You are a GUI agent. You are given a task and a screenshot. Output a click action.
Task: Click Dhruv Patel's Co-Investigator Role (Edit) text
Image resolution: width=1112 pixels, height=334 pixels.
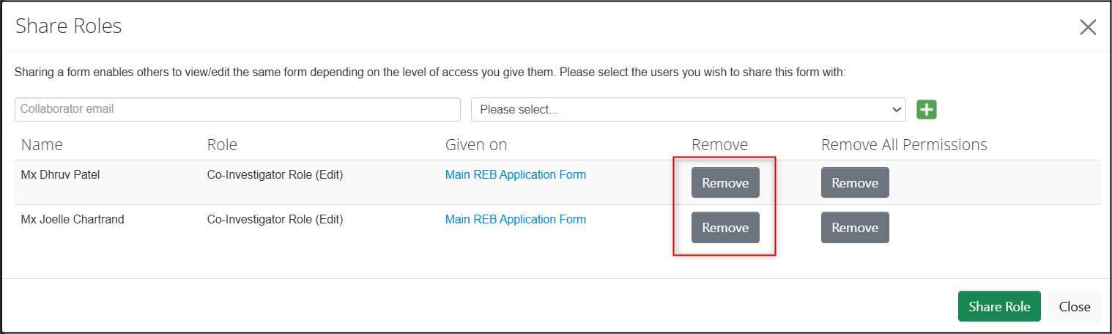275,175
